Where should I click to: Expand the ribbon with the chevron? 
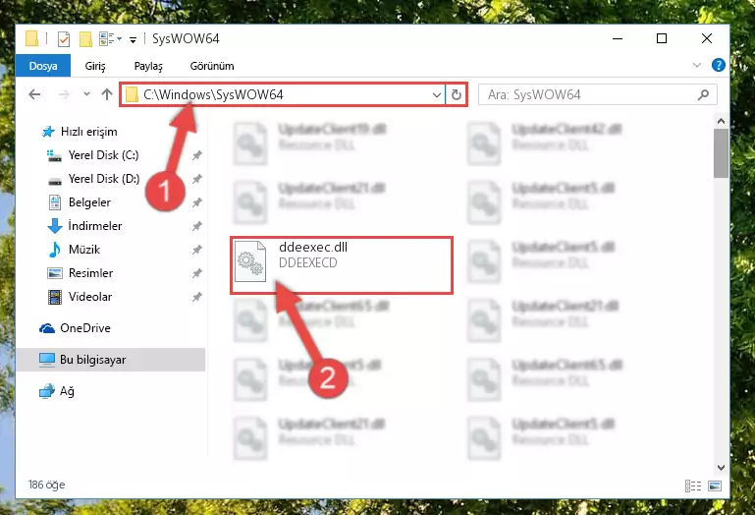point(696,65)
